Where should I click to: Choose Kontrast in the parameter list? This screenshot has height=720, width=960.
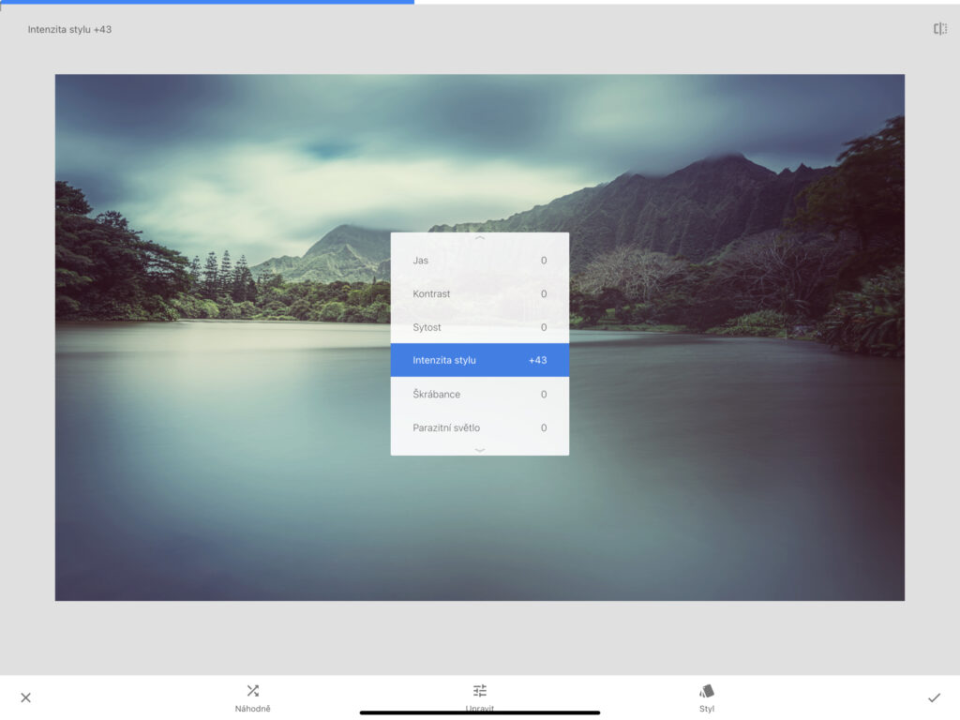coord(479,293)
